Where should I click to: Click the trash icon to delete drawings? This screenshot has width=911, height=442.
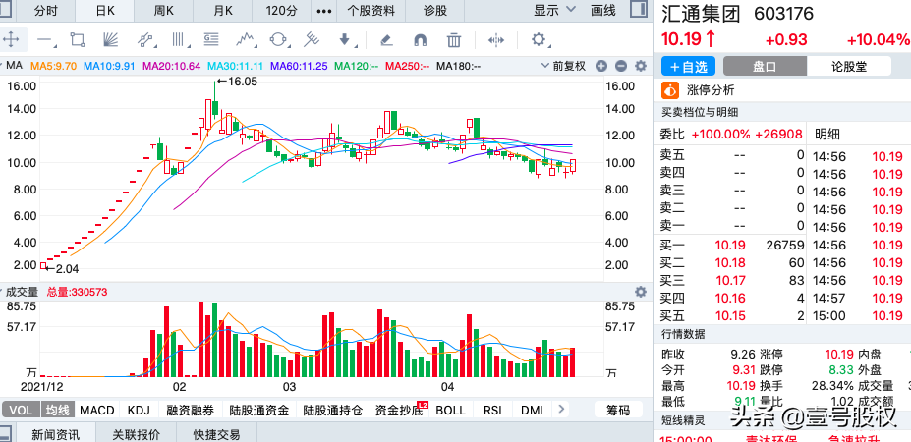(x=453, y=40)
